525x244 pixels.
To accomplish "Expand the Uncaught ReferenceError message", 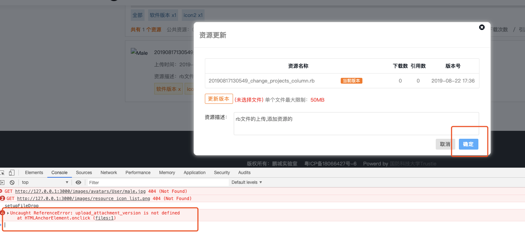I will 8,213.
